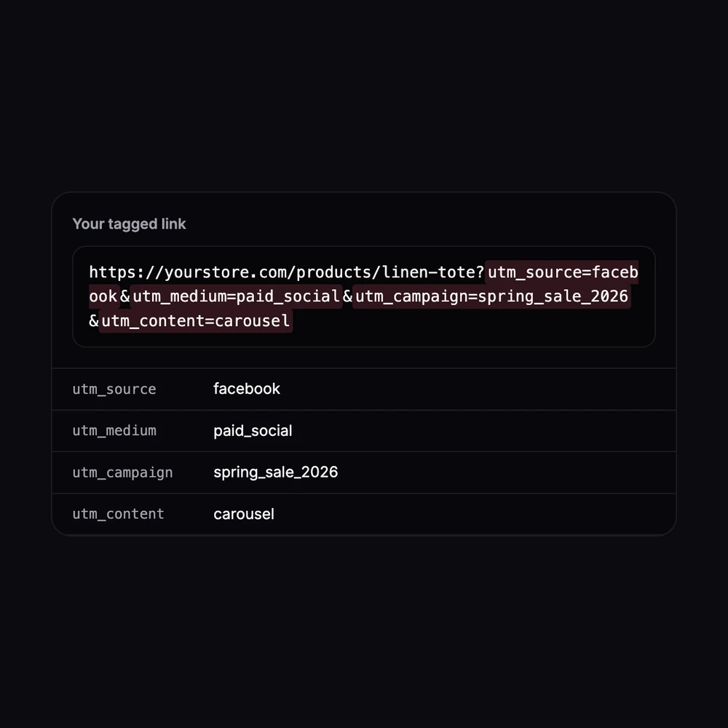Click the utm_campaign=spring_sale_2026 highlighted segment
728x728 pixels.
click(491, 296)
